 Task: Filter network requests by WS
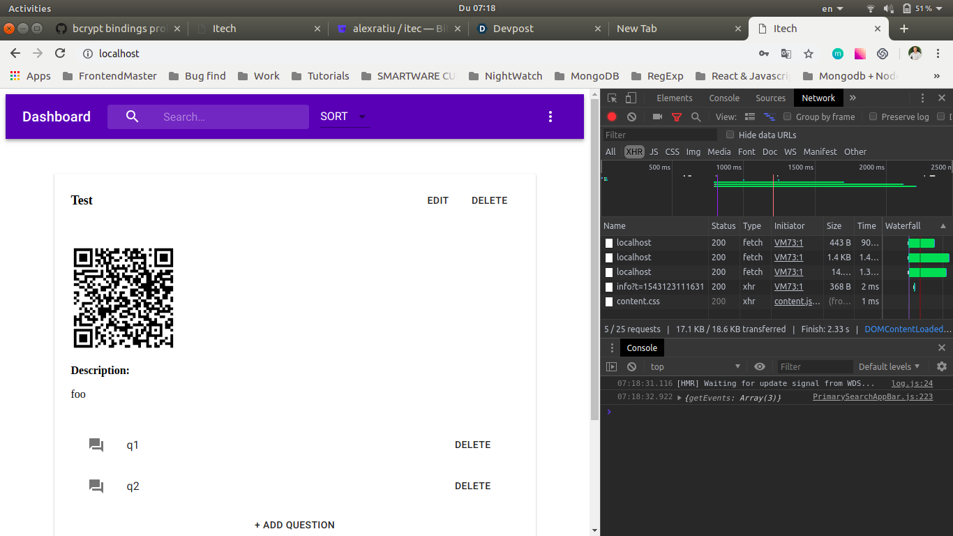[x=790, y=151]
